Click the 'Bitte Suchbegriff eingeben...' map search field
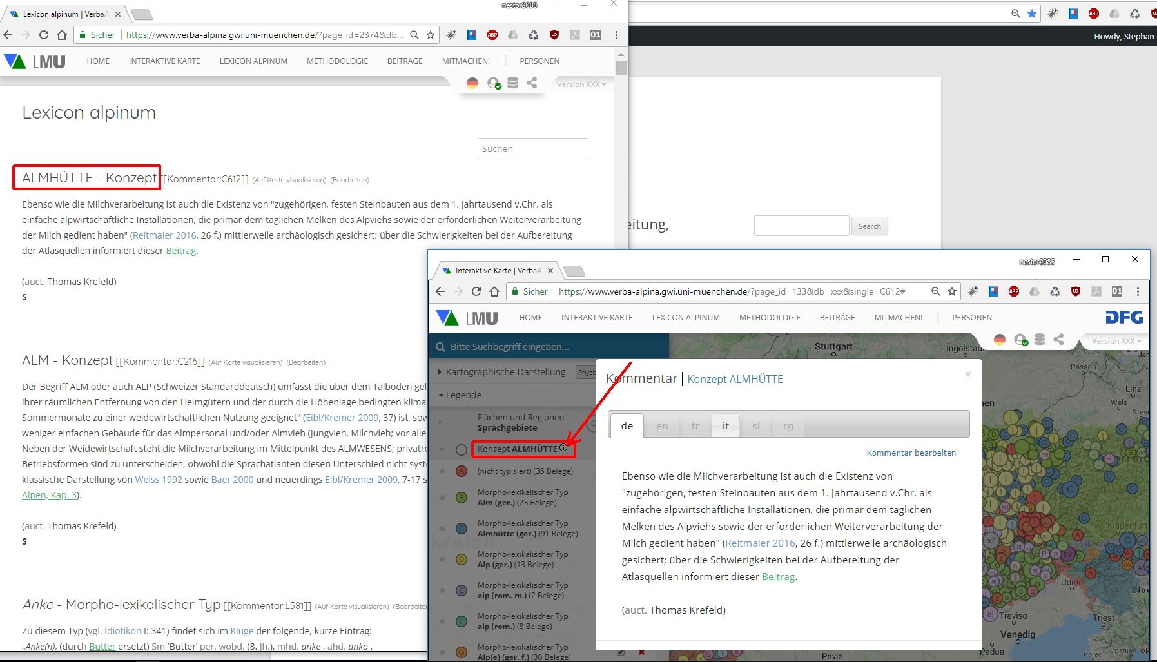Image resolution: width=1157 pixels, height=662 pixels. click(549, 347)
